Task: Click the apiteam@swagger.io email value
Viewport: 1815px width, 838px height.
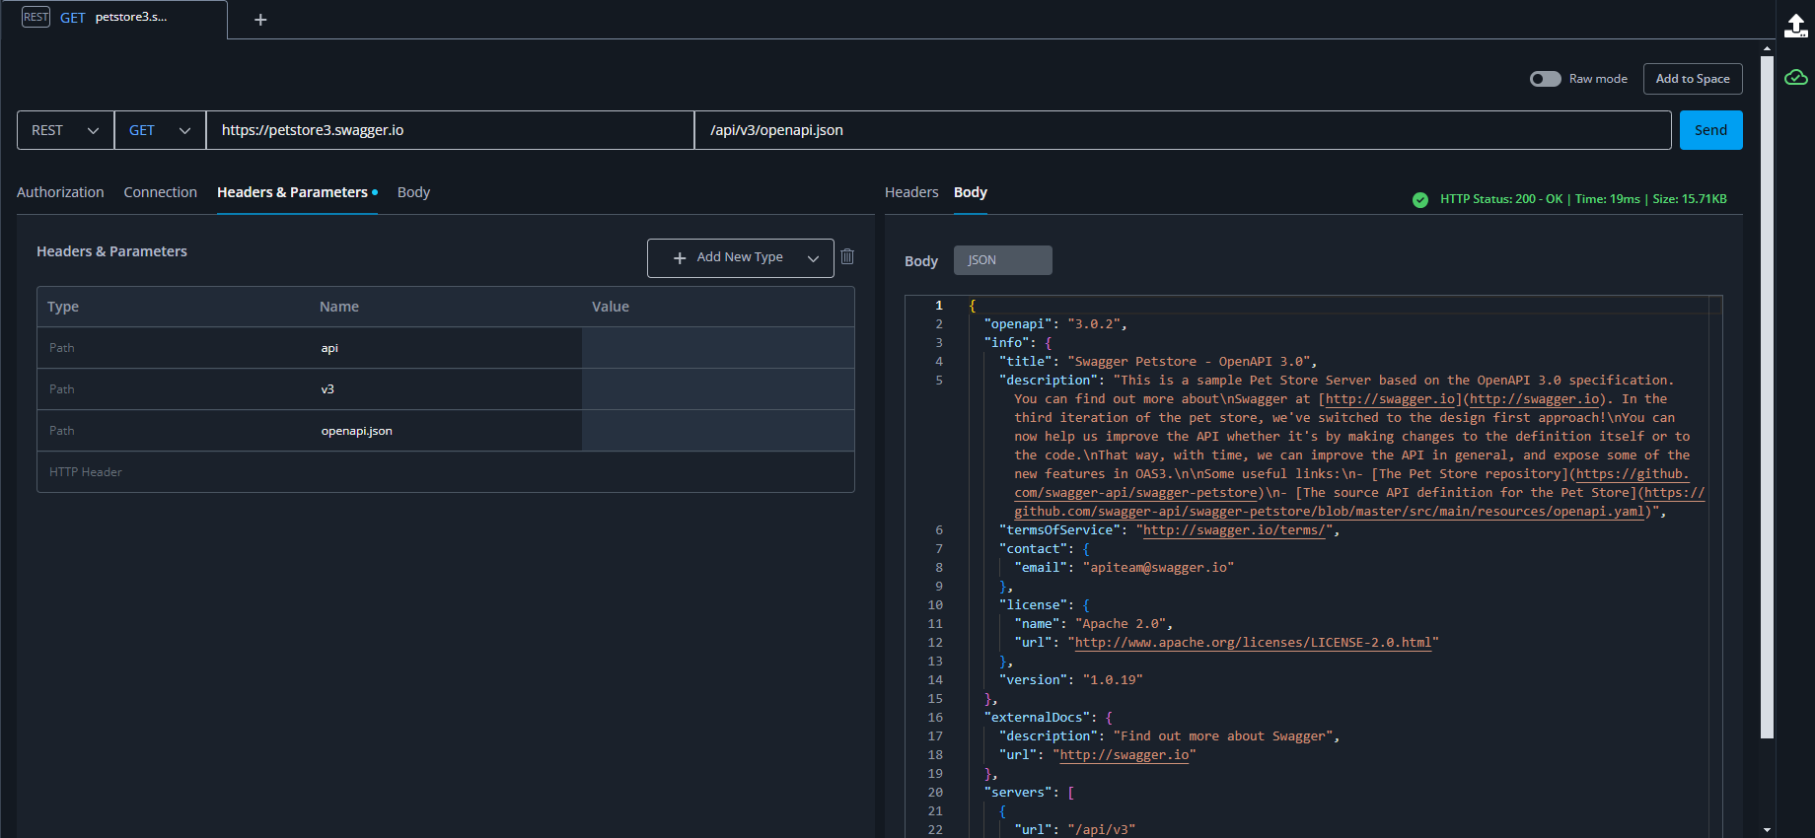Action: point(1159,568)
